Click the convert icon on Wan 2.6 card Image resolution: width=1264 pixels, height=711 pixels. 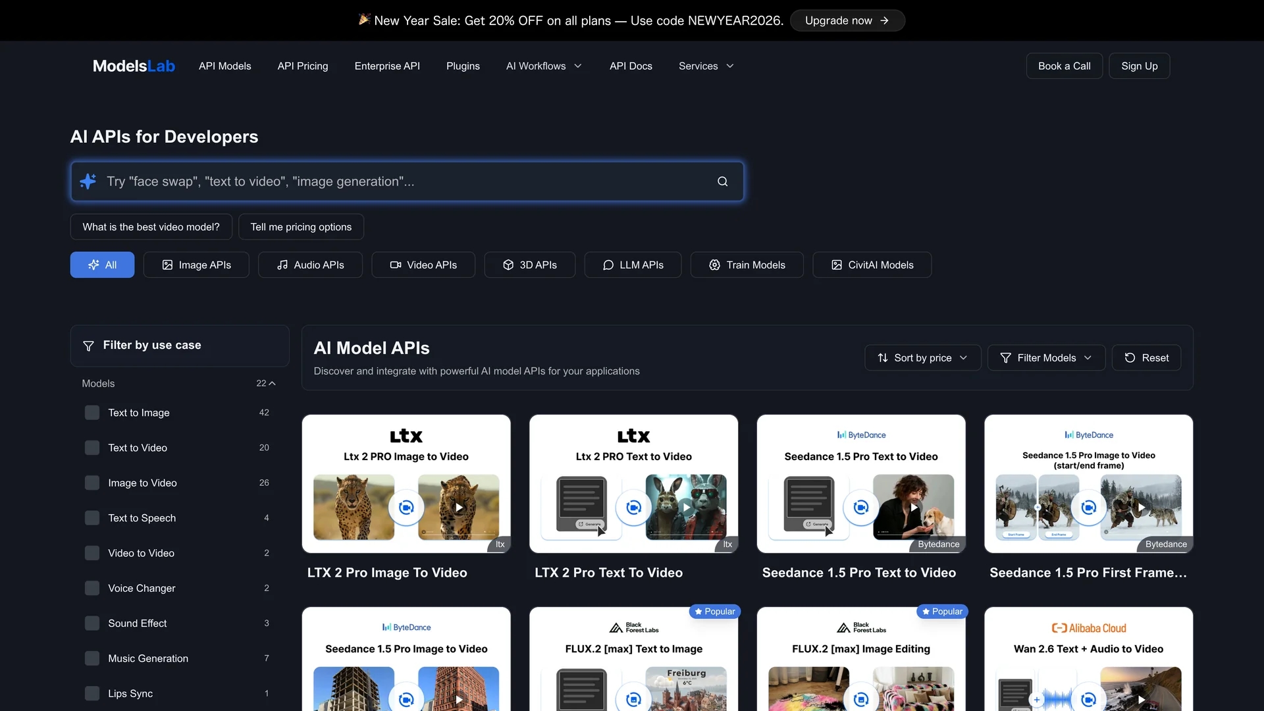(1089, 698)
